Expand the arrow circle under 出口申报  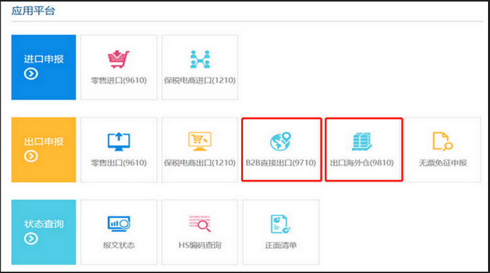point(31,157)
